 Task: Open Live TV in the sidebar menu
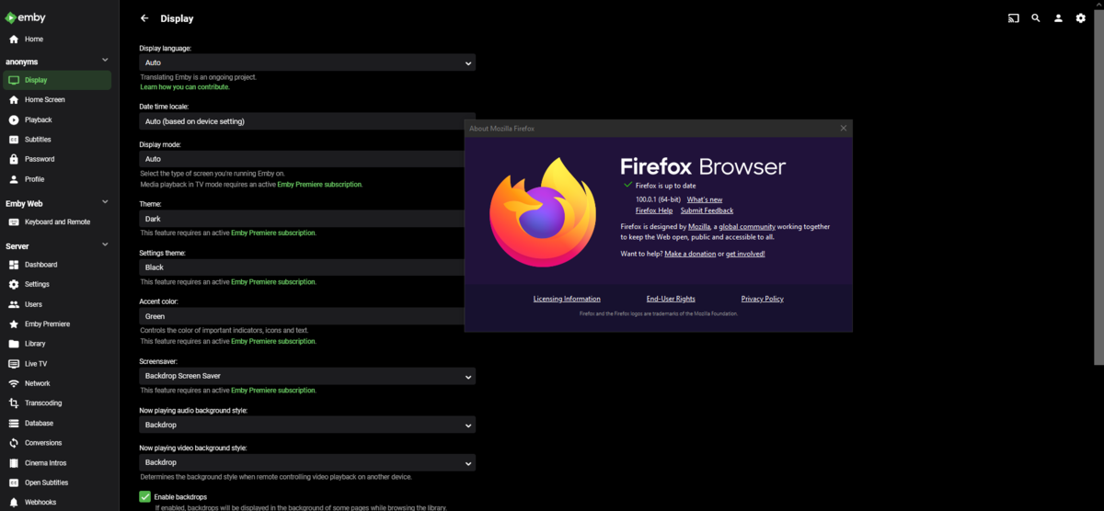click(57, 364)
